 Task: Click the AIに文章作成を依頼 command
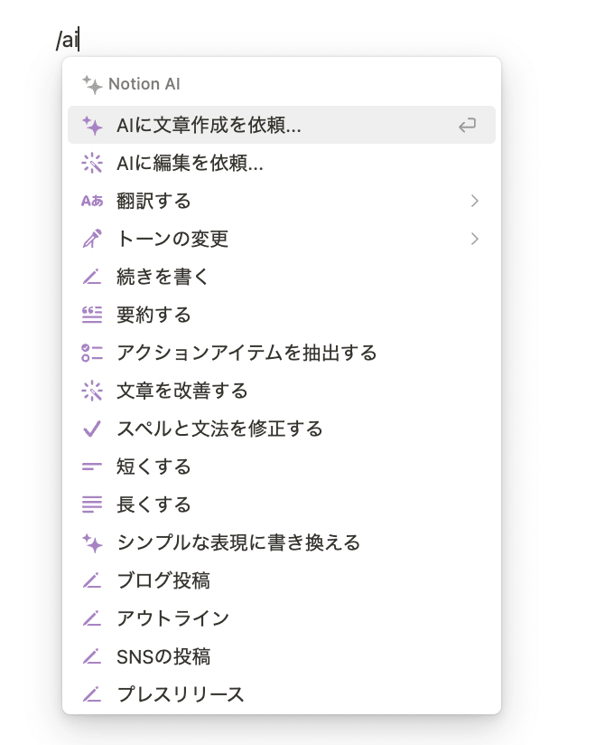pyautogui.click(x=208, y=125)
